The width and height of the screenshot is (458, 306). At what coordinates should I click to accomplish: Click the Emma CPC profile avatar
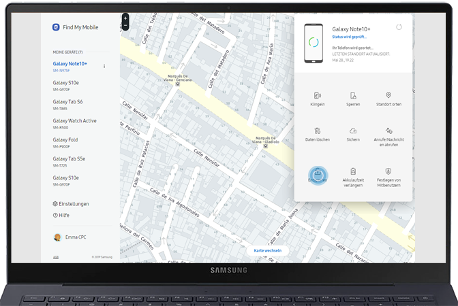tap(57, 237)
